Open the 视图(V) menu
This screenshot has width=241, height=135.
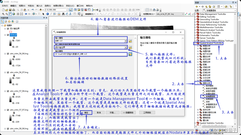point(22,6)
